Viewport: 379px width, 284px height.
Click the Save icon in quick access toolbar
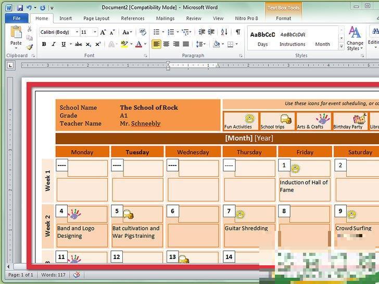click(x=20, y=8)
